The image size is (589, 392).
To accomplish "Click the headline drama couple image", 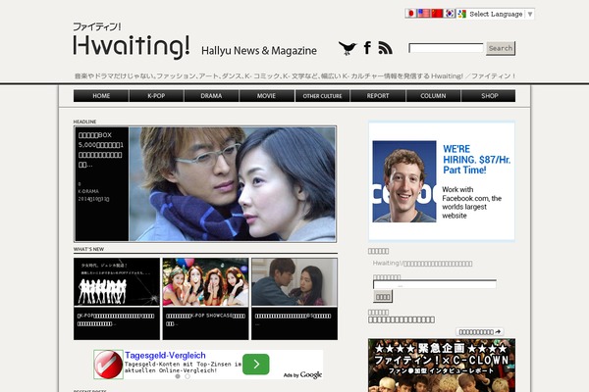I will pos(232,184).
